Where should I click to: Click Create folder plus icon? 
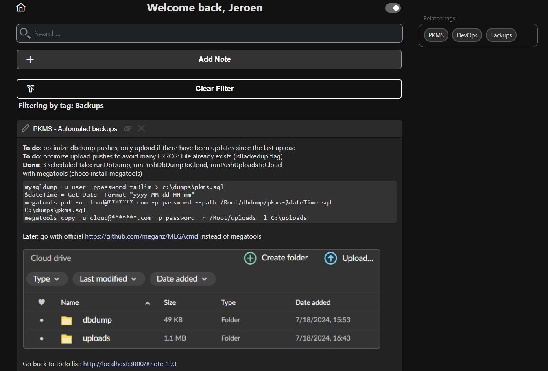tap(250, 258)
